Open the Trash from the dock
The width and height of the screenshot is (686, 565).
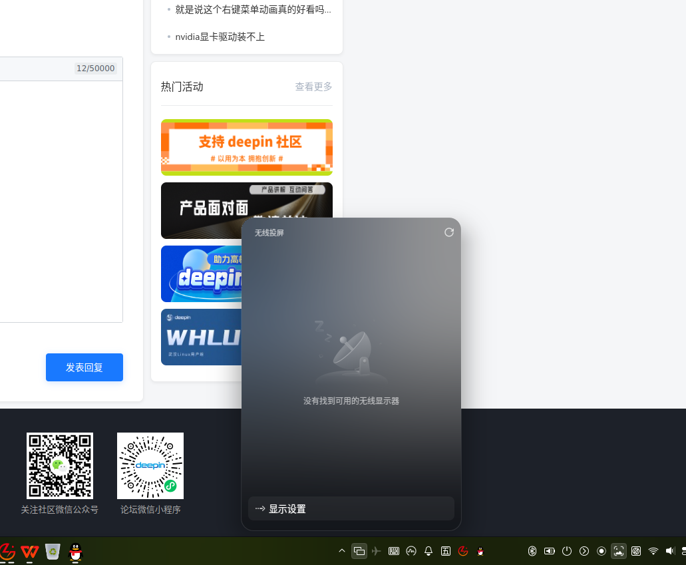pos(53,552)
